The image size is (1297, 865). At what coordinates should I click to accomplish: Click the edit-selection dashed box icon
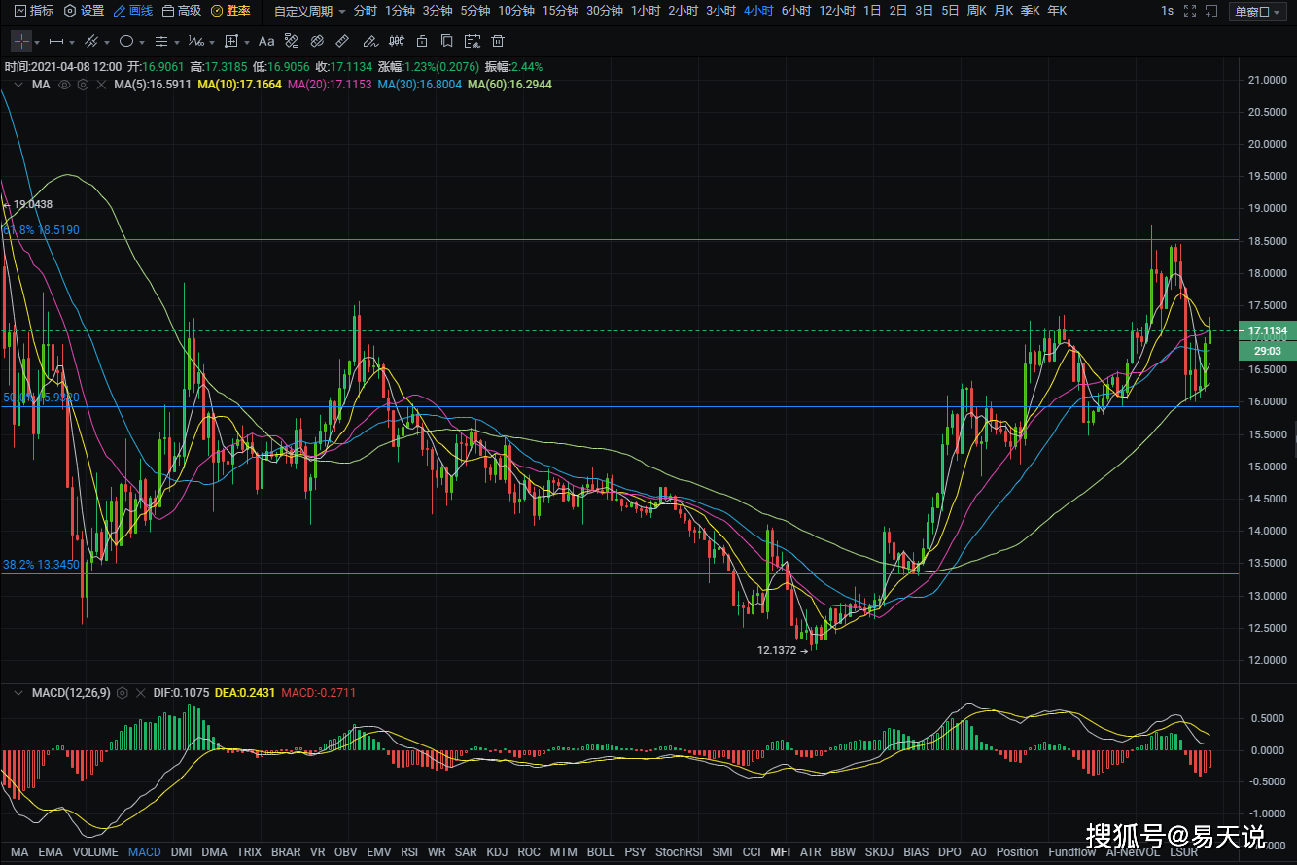(x=473, y=42)
